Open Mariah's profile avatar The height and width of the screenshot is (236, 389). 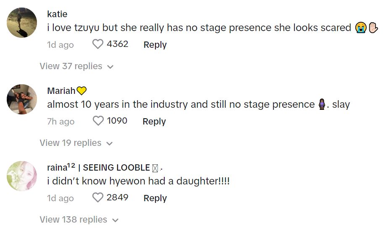tap(22, 99)
